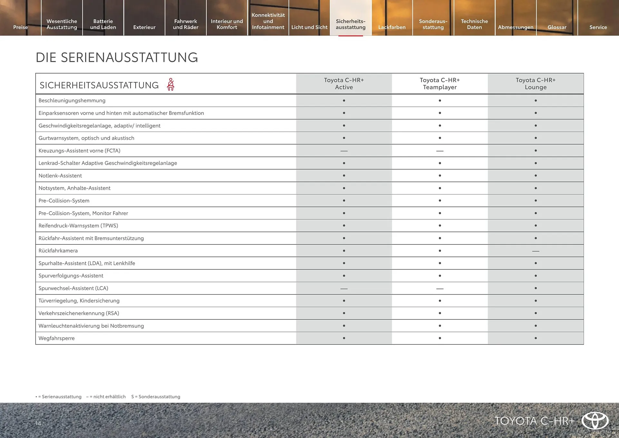The height and width of the screenshot is (438, 619).
Task: Click the active Sicherheitsausstattung tab
Action: 350,24
